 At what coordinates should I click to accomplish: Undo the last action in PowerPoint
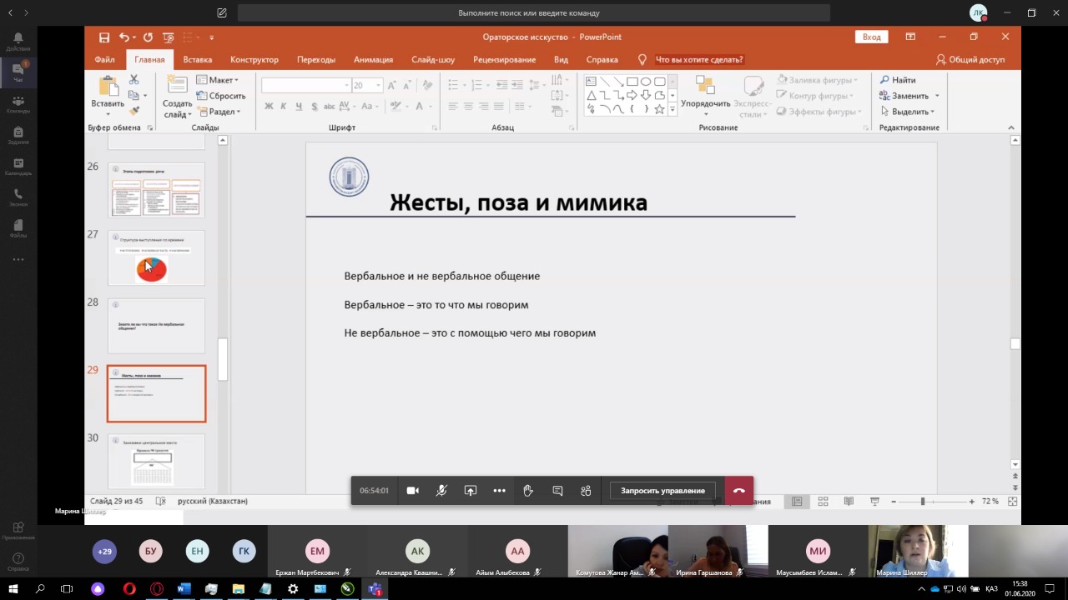point(124,37)
